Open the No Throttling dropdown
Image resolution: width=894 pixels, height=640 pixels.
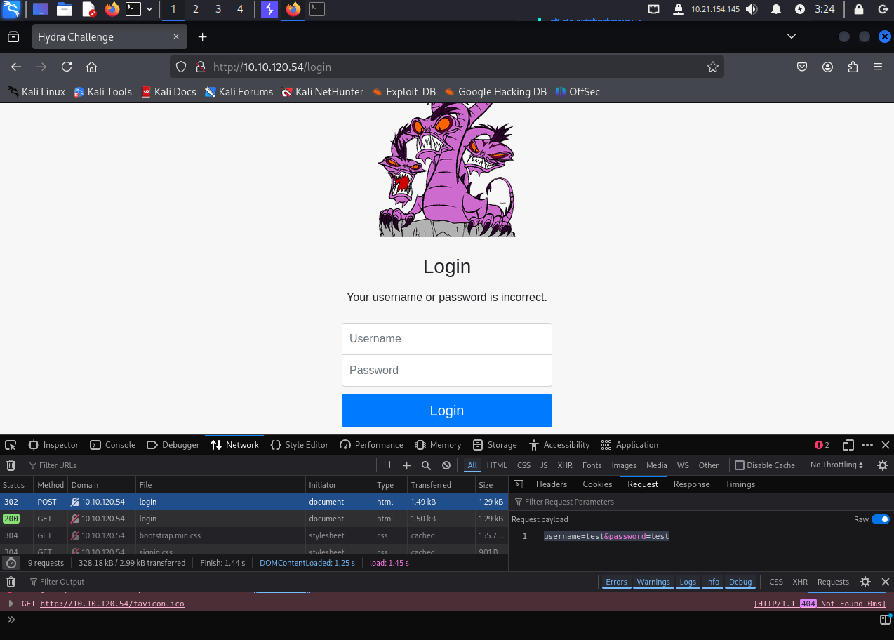pyautogui.click(x=836, y=465)
